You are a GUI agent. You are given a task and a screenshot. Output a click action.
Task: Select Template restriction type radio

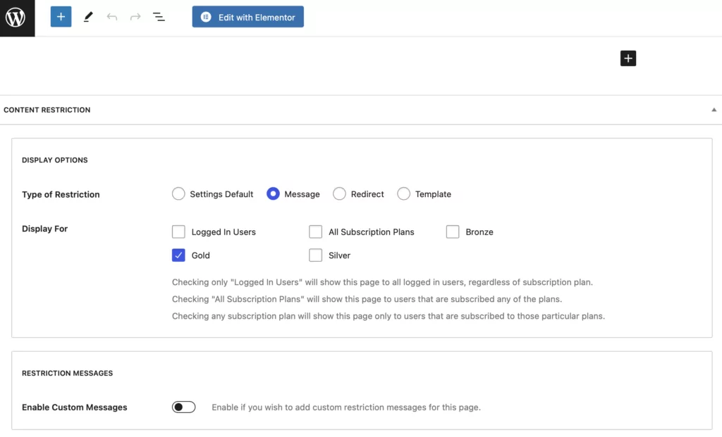404,194
